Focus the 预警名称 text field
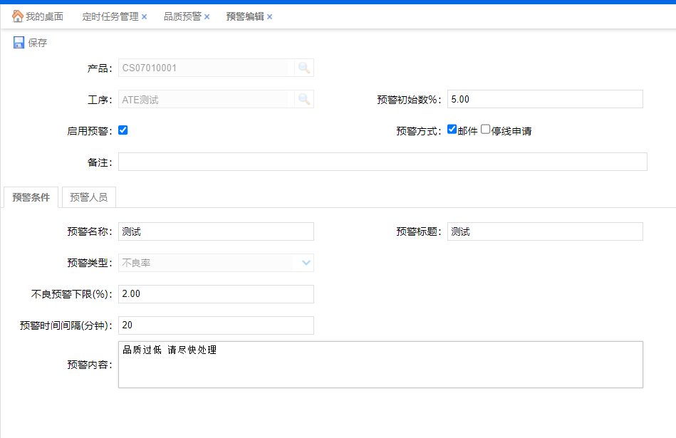 pyautogui.click(x=216, y=231)
